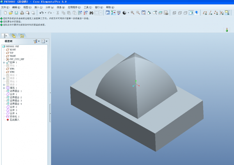Switch to the Model Tree tab
The height and width of the screenshot is (165, 234).
5,35
